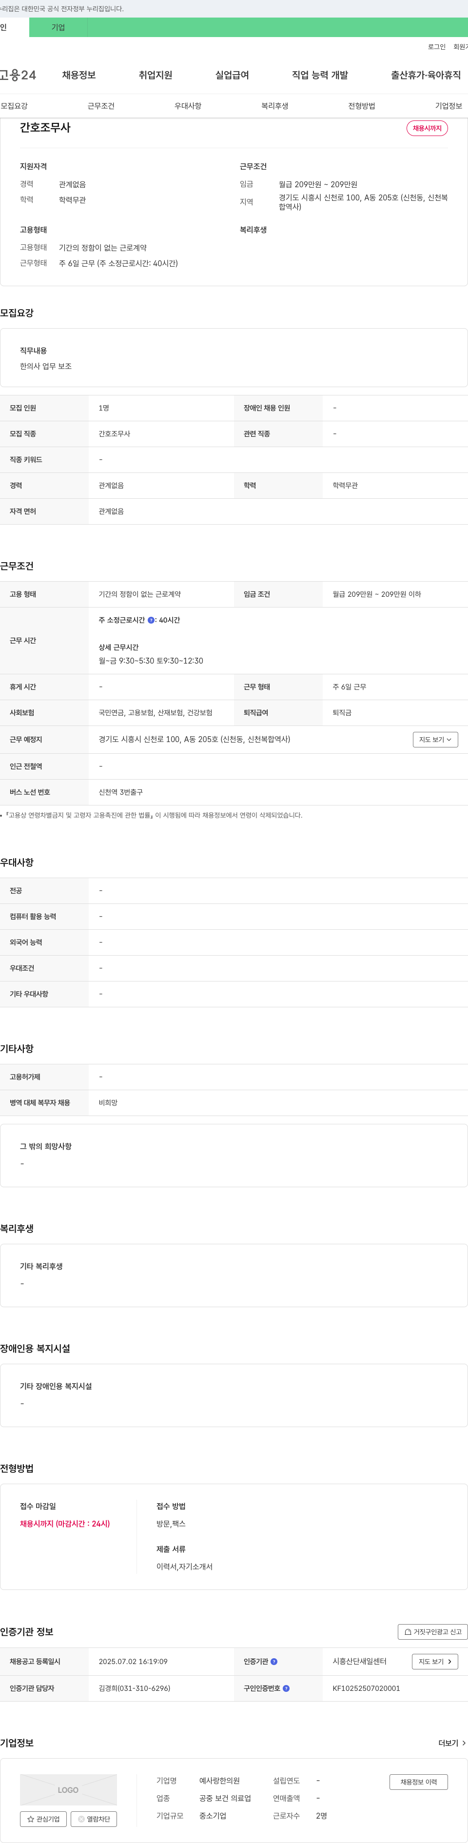Jump to 기업정보 section tab

click(448, 106)
